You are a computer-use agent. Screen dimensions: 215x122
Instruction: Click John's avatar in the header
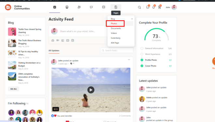(x=174, y=7)
